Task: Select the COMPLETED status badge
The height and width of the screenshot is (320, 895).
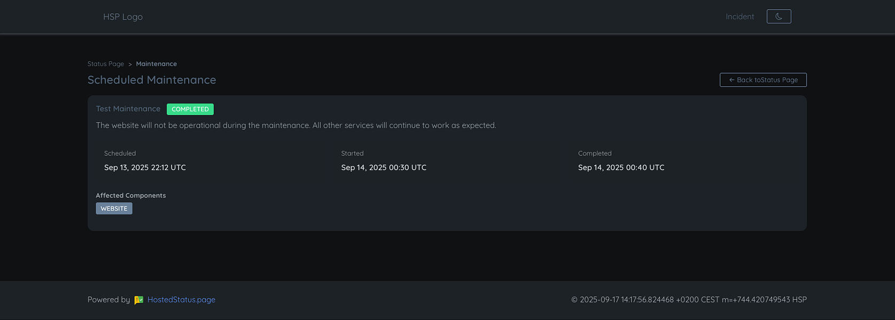Action: 190,109
